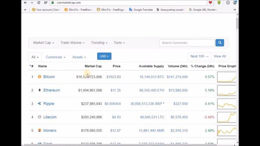This screenshot has height=146, width=260.
Task: Click the green padlock security icon
Action: (x=53, y=2)
